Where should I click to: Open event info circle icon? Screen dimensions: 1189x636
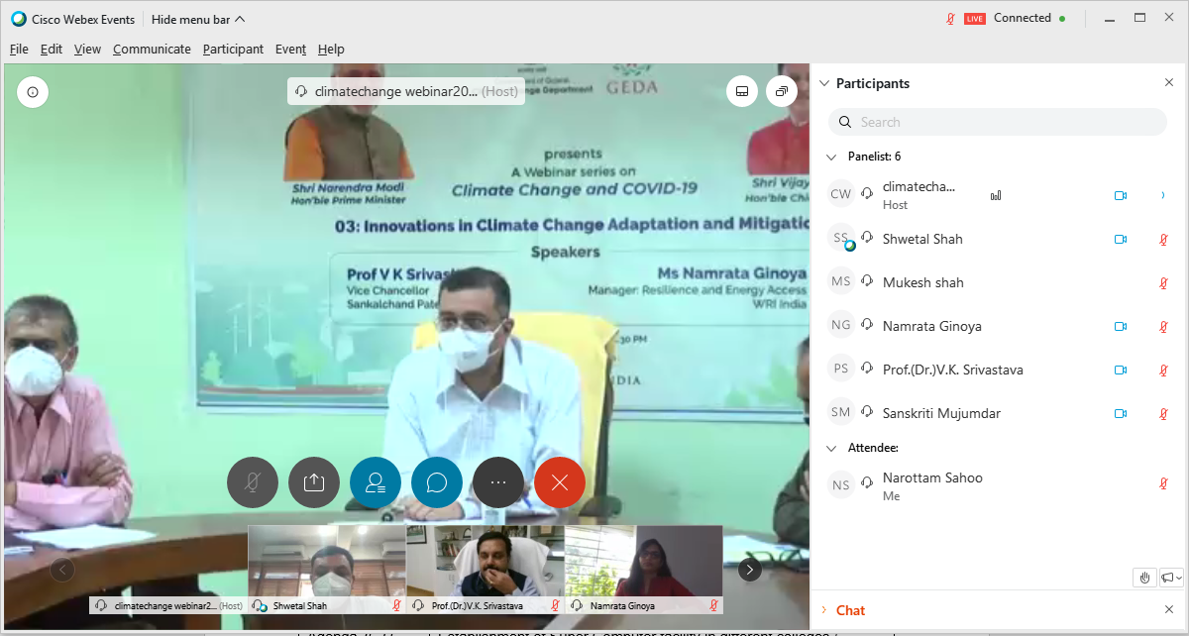coord(33,92)
